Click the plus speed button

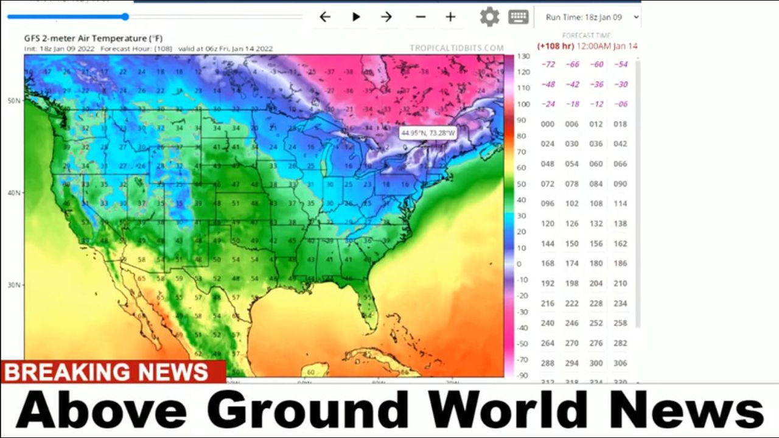(x=450, y=17)
